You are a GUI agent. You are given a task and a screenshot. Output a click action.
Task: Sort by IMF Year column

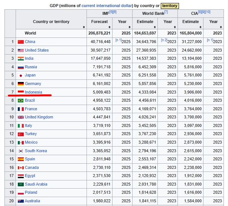tap(130, 27)
